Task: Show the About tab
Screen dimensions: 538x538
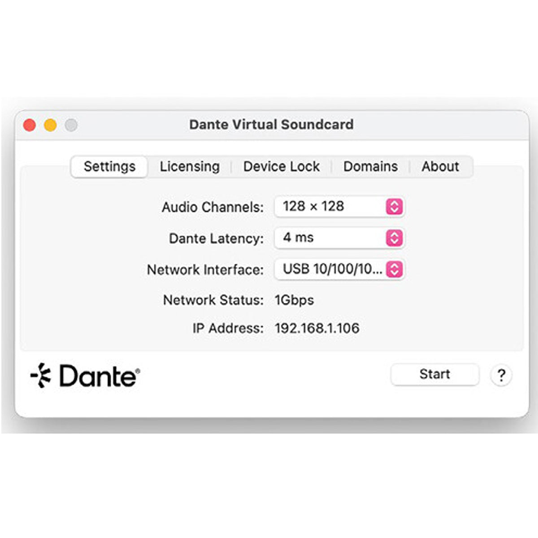Action: coord(440,166)
